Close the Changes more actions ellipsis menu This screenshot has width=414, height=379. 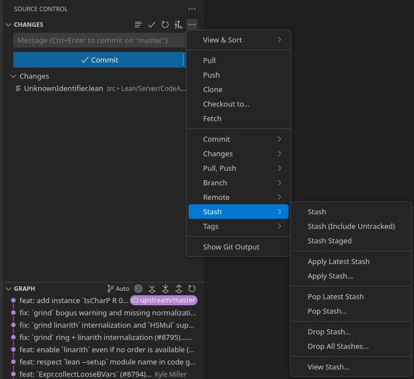[x=192, y=25]
